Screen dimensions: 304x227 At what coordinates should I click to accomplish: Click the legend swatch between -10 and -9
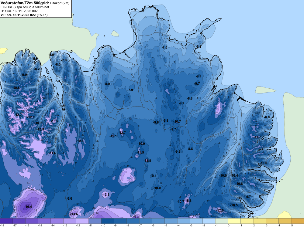click(108, 221)
